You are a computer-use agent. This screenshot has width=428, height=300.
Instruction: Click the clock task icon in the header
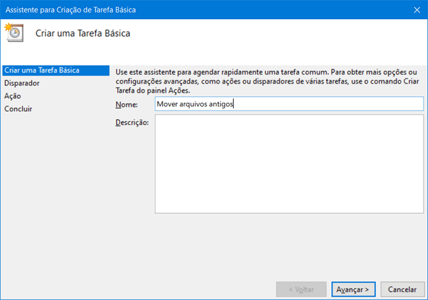coord(14,32)
